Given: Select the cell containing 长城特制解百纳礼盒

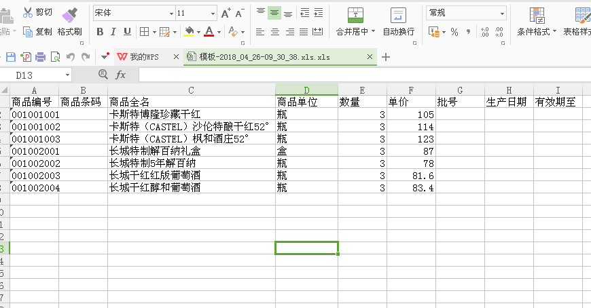Looking at the screenshot, I should [x=191, y=151].
